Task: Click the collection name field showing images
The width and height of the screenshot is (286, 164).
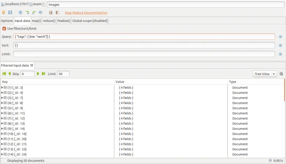Action: [166, 5]
